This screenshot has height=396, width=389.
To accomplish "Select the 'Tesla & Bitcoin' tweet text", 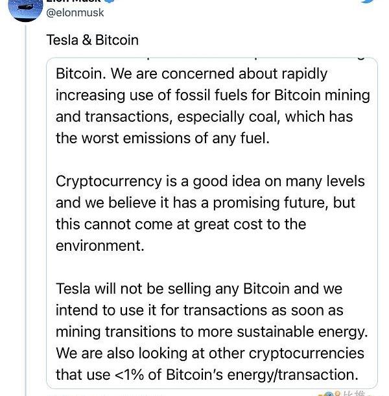I will tap(93, 40).
